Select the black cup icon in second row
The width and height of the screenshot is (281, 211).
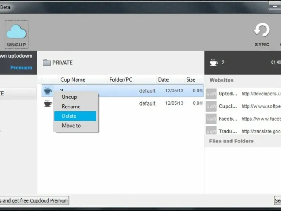[48, 103]
